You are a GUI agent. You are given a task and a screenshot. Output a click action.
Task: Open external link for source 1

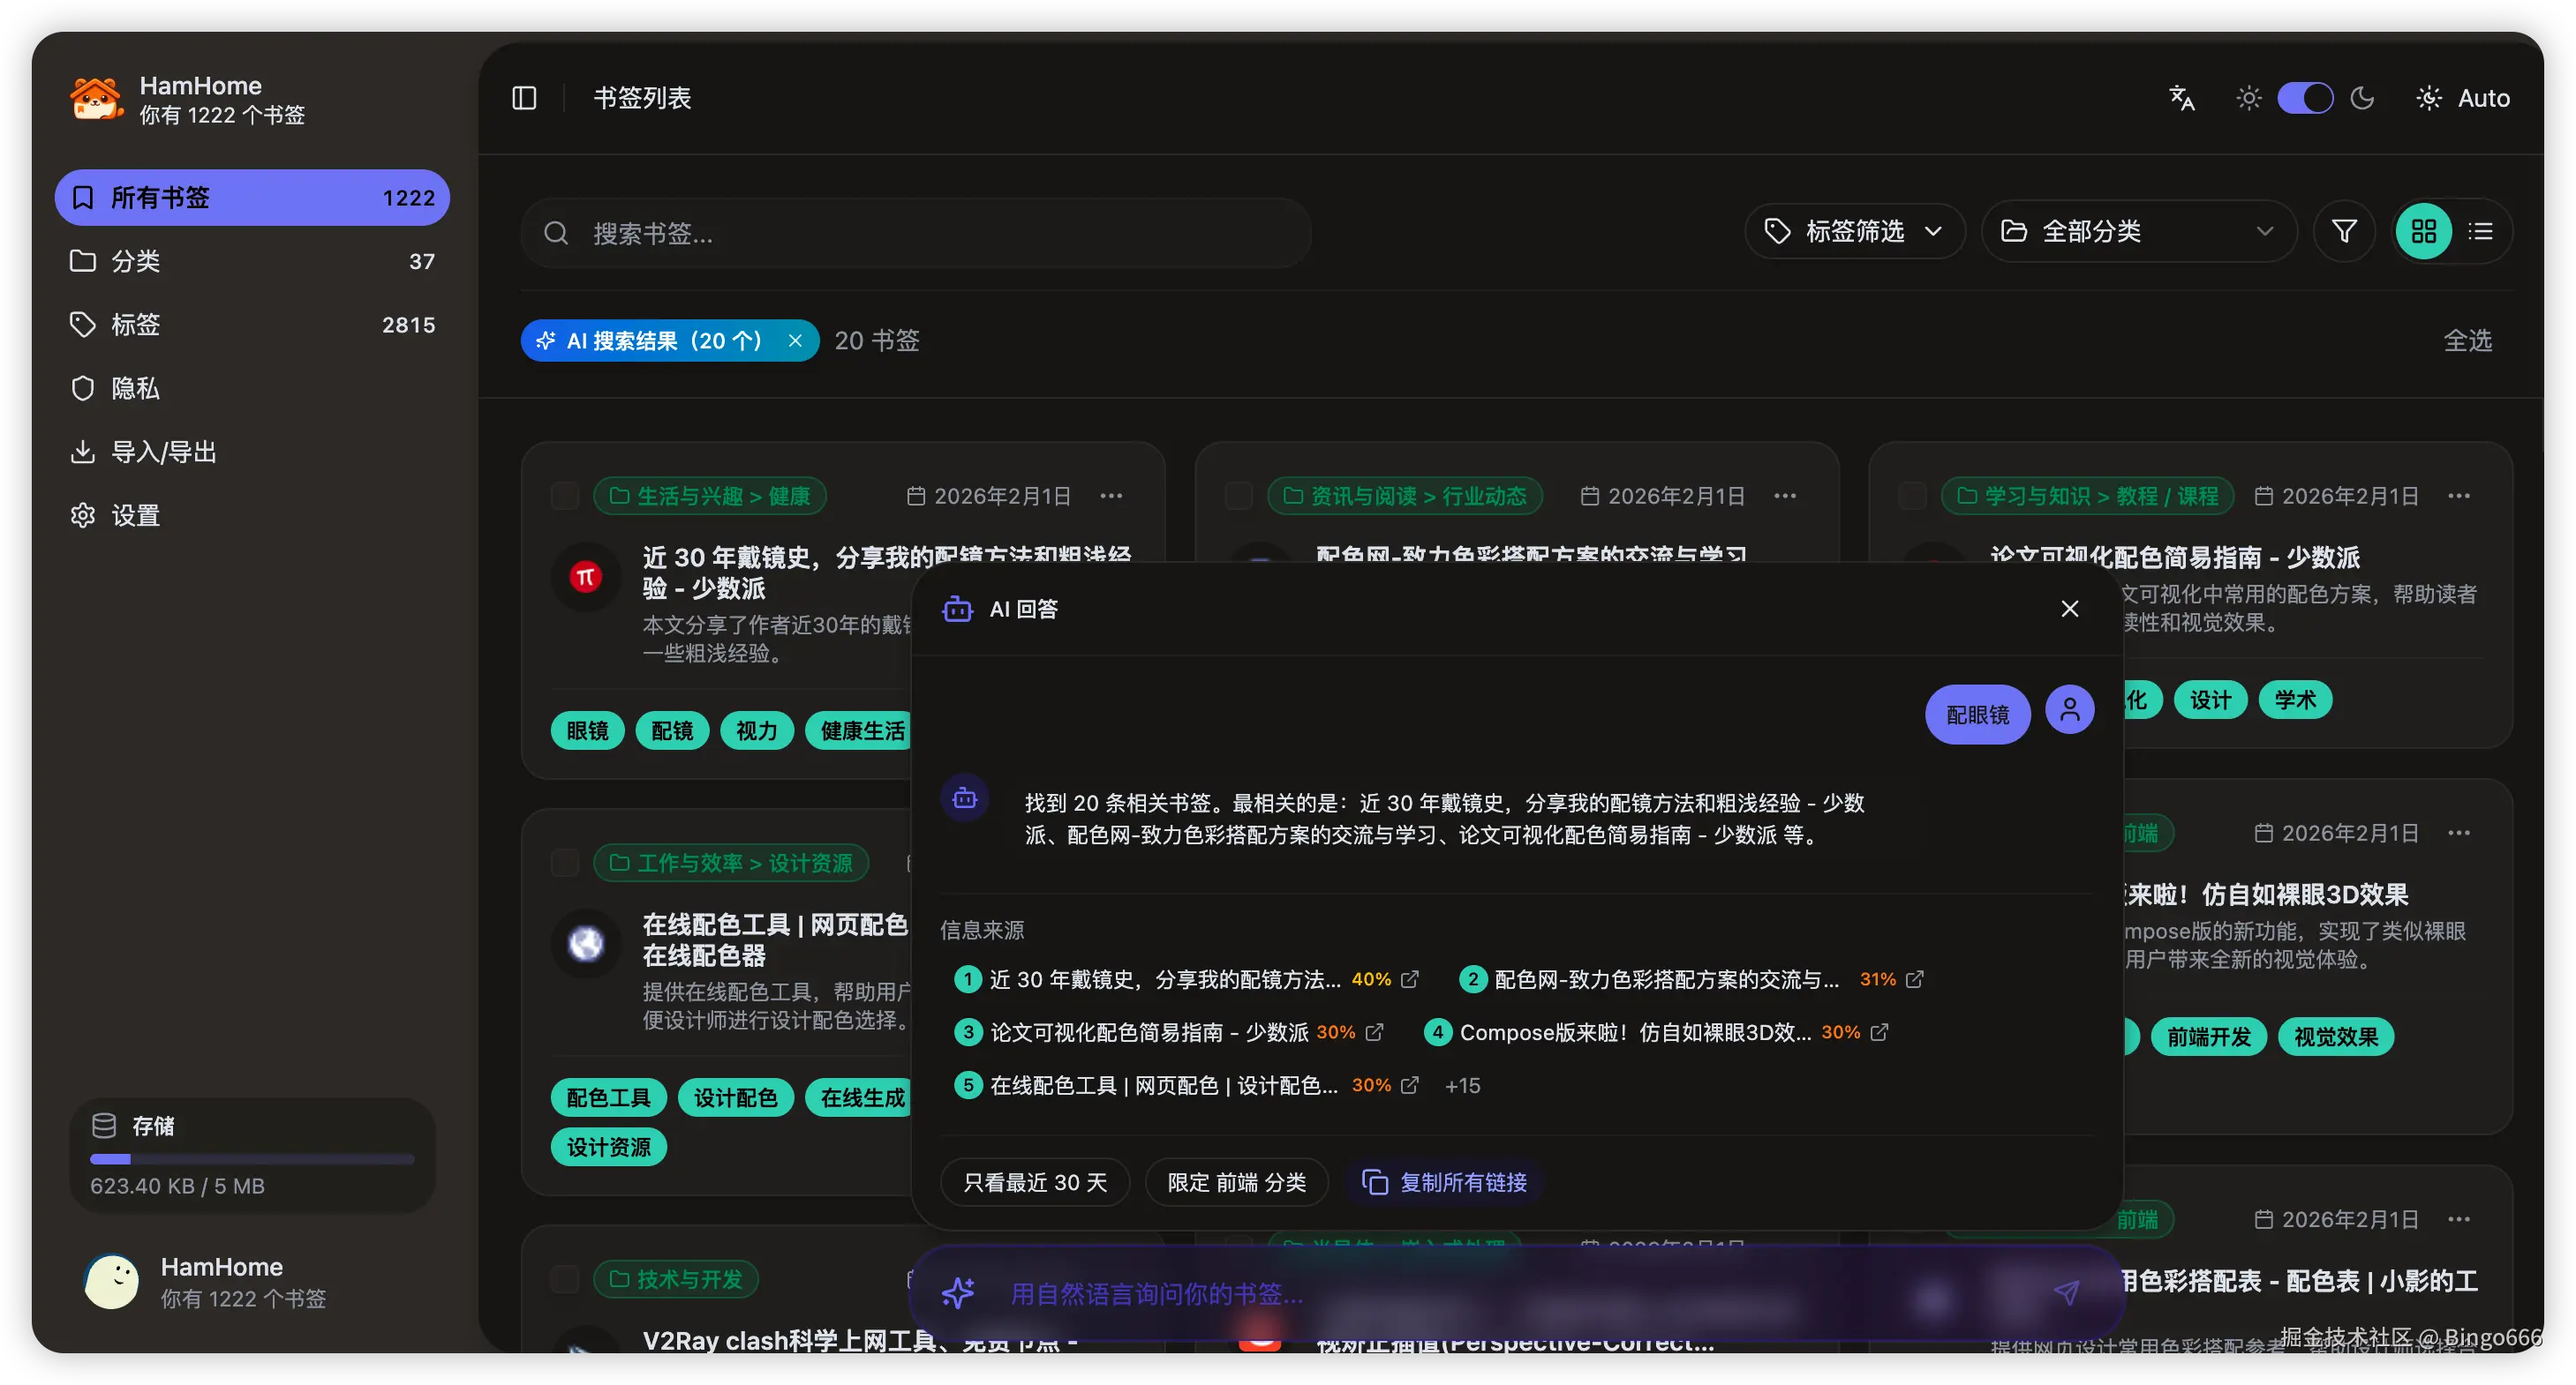(x=1410, y=979)
